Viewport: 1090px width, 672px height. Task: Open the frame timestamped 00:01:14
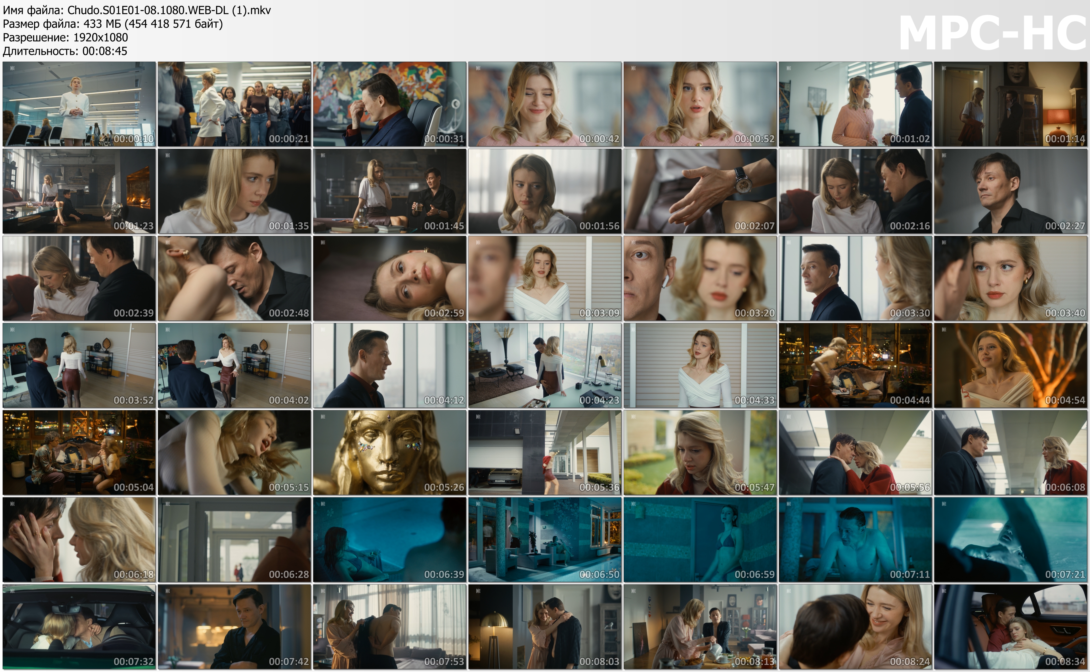[x=1011, y=104]
